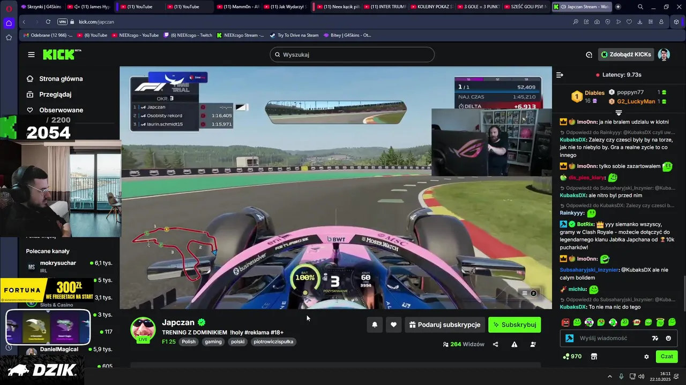The width and height of the screenshot is (686, 385).
Task: Expand gifters leaderboard chevron
Action: [x=618, y=113]
